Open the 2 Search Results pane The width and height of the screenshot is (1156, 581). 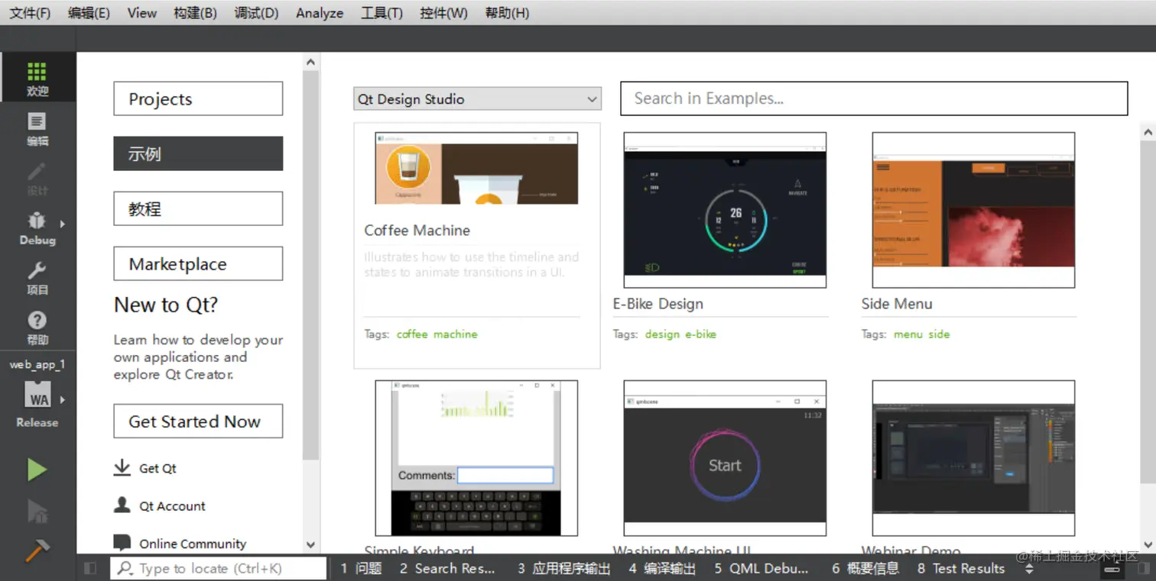point(447,568)
